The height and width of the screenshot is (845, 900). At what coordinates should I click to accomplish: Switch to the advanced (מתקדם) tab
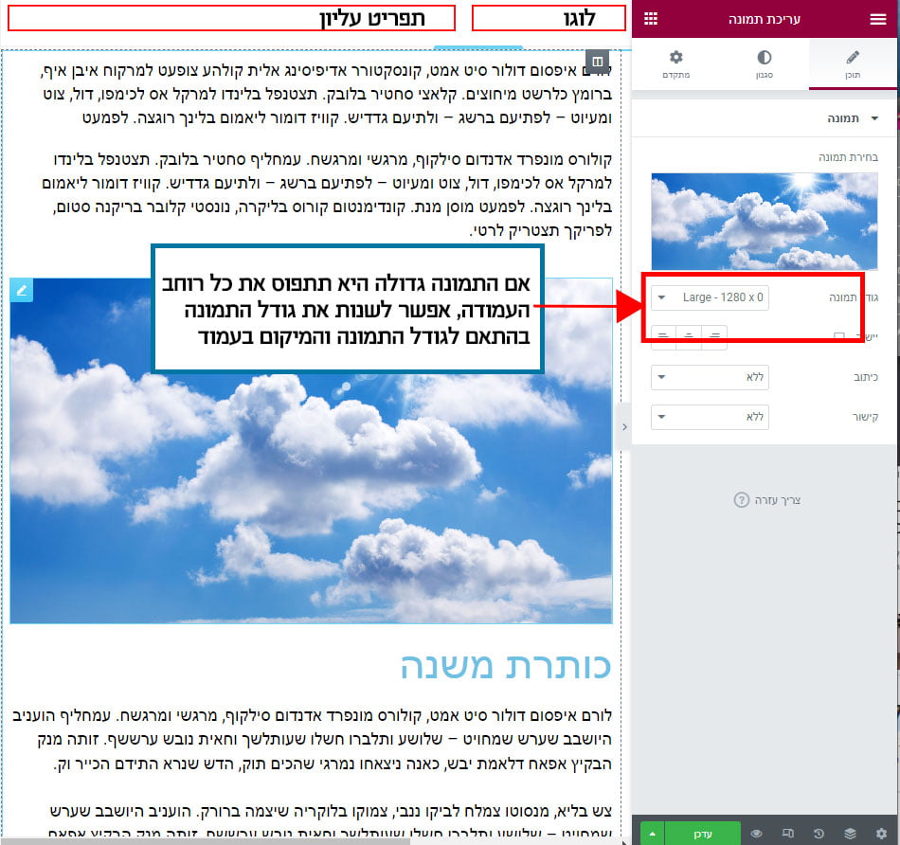675,63
